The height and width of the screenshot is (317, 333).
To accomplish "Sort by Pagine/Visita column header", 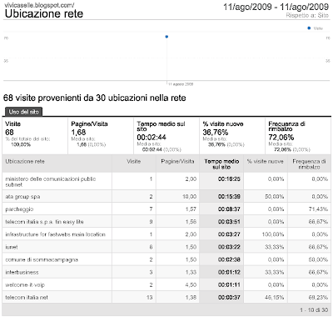I will [x=177, y=161].
